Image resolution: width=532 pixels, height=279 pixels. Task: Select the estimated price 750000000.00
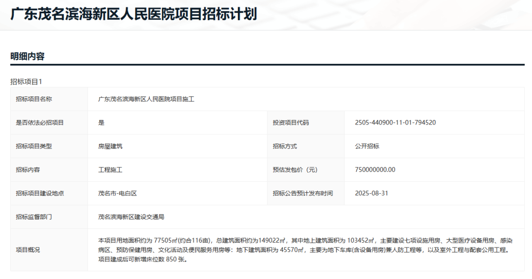375,170
